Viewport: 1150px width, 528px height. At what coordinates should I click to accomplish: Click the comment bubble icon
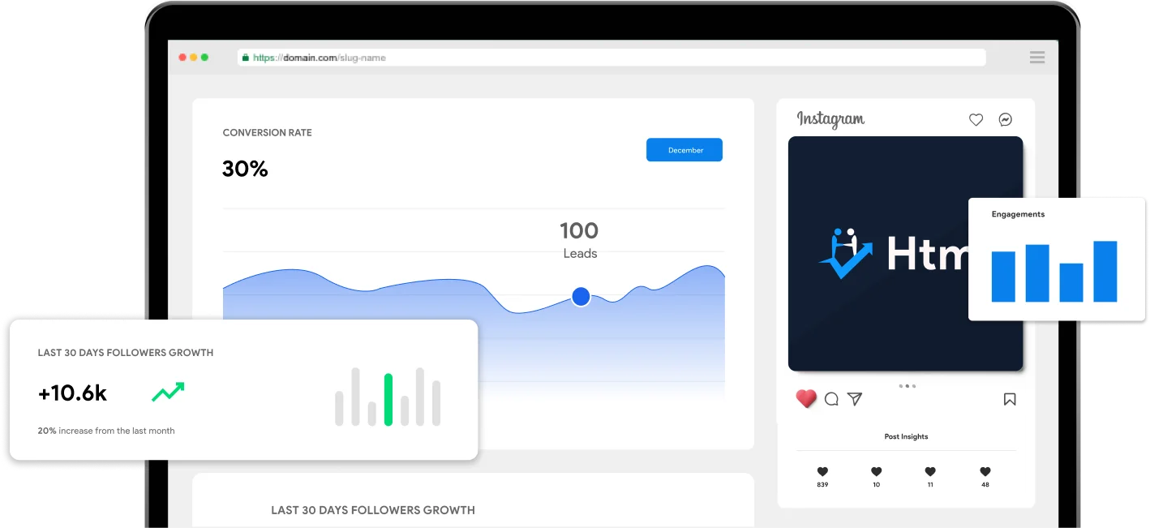pyautogui.click(x=831, y=399)
